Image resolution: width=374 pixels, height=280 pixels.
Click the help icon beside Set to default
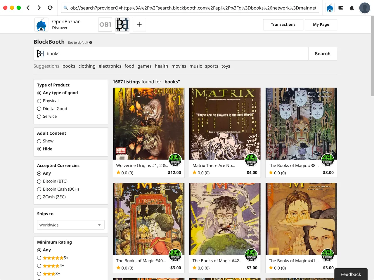point(91,43)
